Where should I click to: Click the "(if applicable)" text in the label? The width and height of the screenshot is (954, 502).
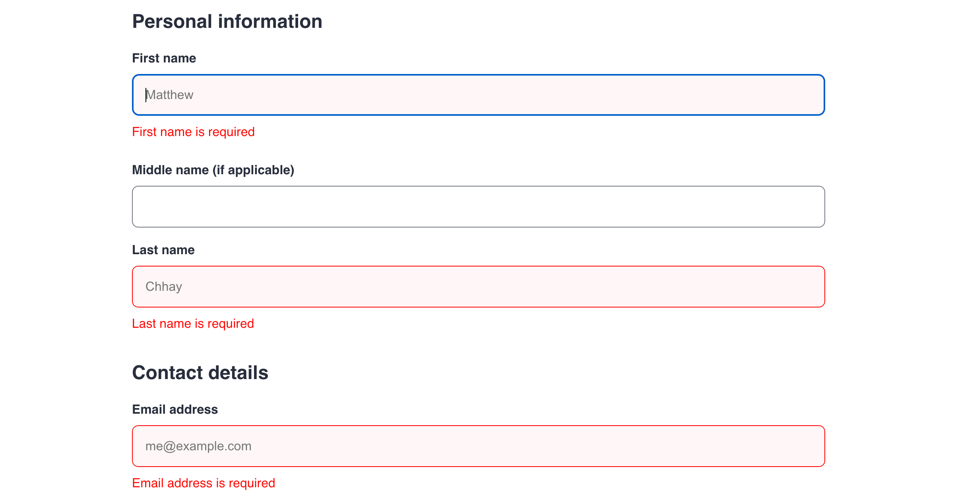tap(253, 170)
